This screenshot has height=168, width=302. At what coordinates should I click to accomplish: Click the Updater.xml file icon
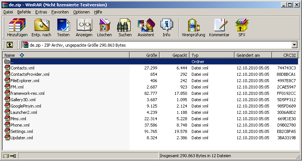click(7, 138)
